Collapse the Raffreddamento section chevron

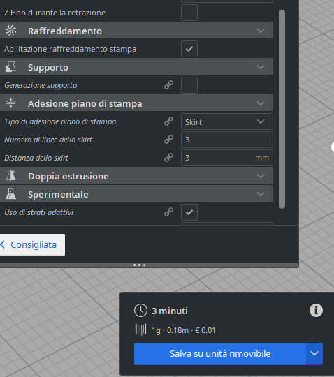[x=261, y=31]
